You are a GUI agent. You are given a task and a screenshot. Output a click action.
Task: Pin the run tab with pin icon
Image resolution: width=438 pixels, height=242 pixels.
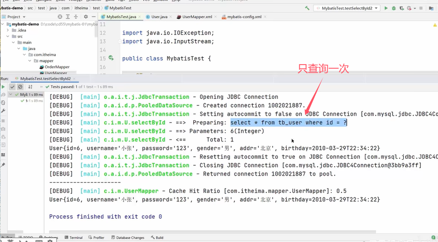tap(3, 165)
